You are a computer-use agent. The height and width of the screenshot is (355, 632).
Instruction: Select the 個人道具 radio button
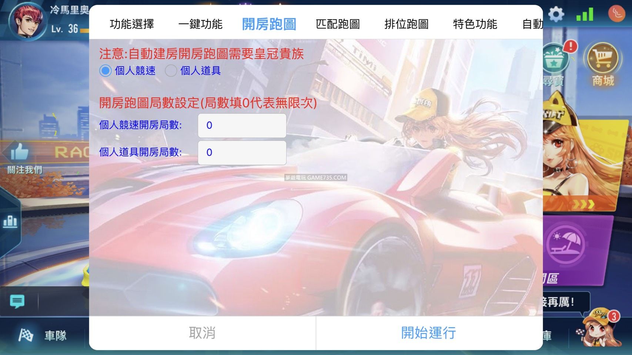[x=171, y=71]
